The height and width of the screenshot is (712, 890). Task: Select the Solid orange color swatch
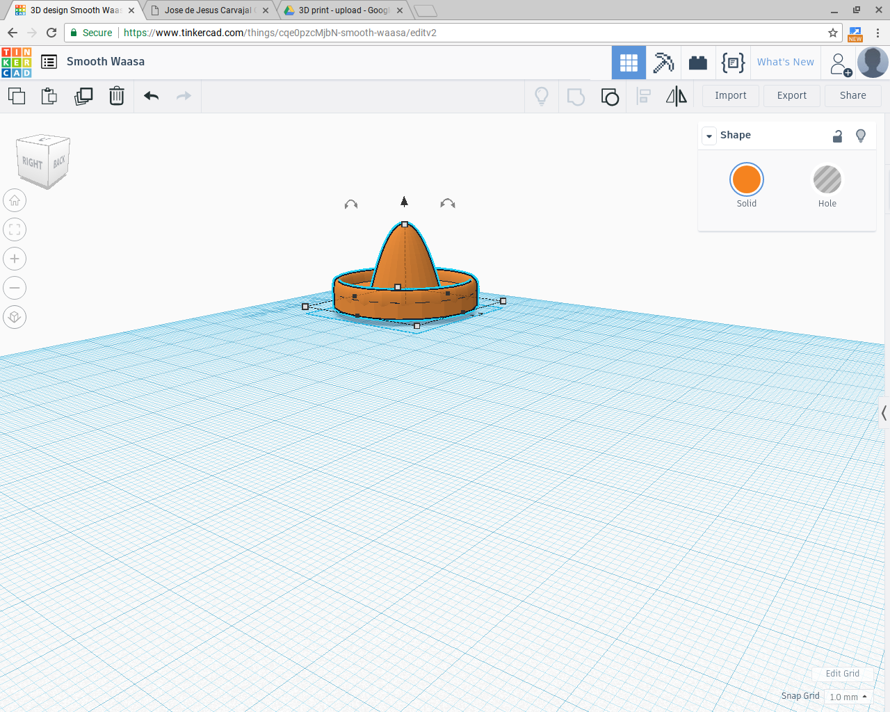click(747, 179)
